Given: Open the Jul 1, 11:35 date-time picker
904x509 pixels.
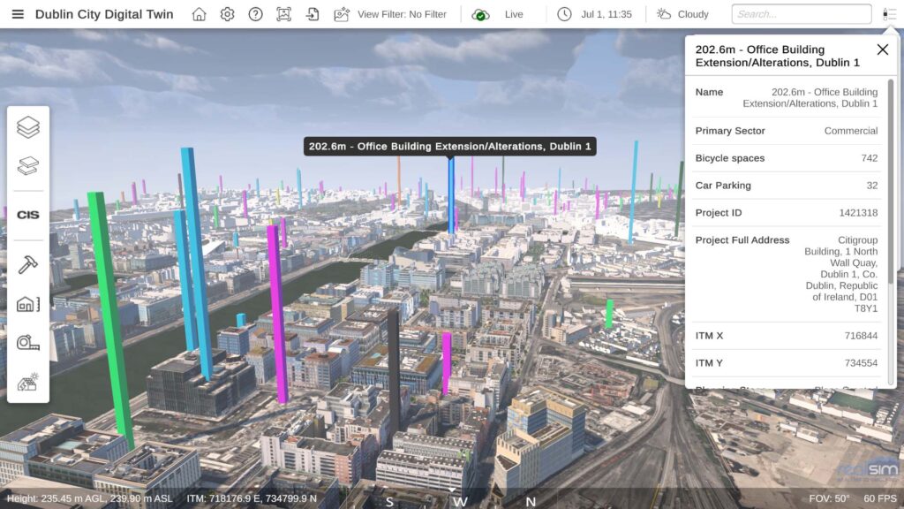Looking at the screenshot, I should coord(606,14).
